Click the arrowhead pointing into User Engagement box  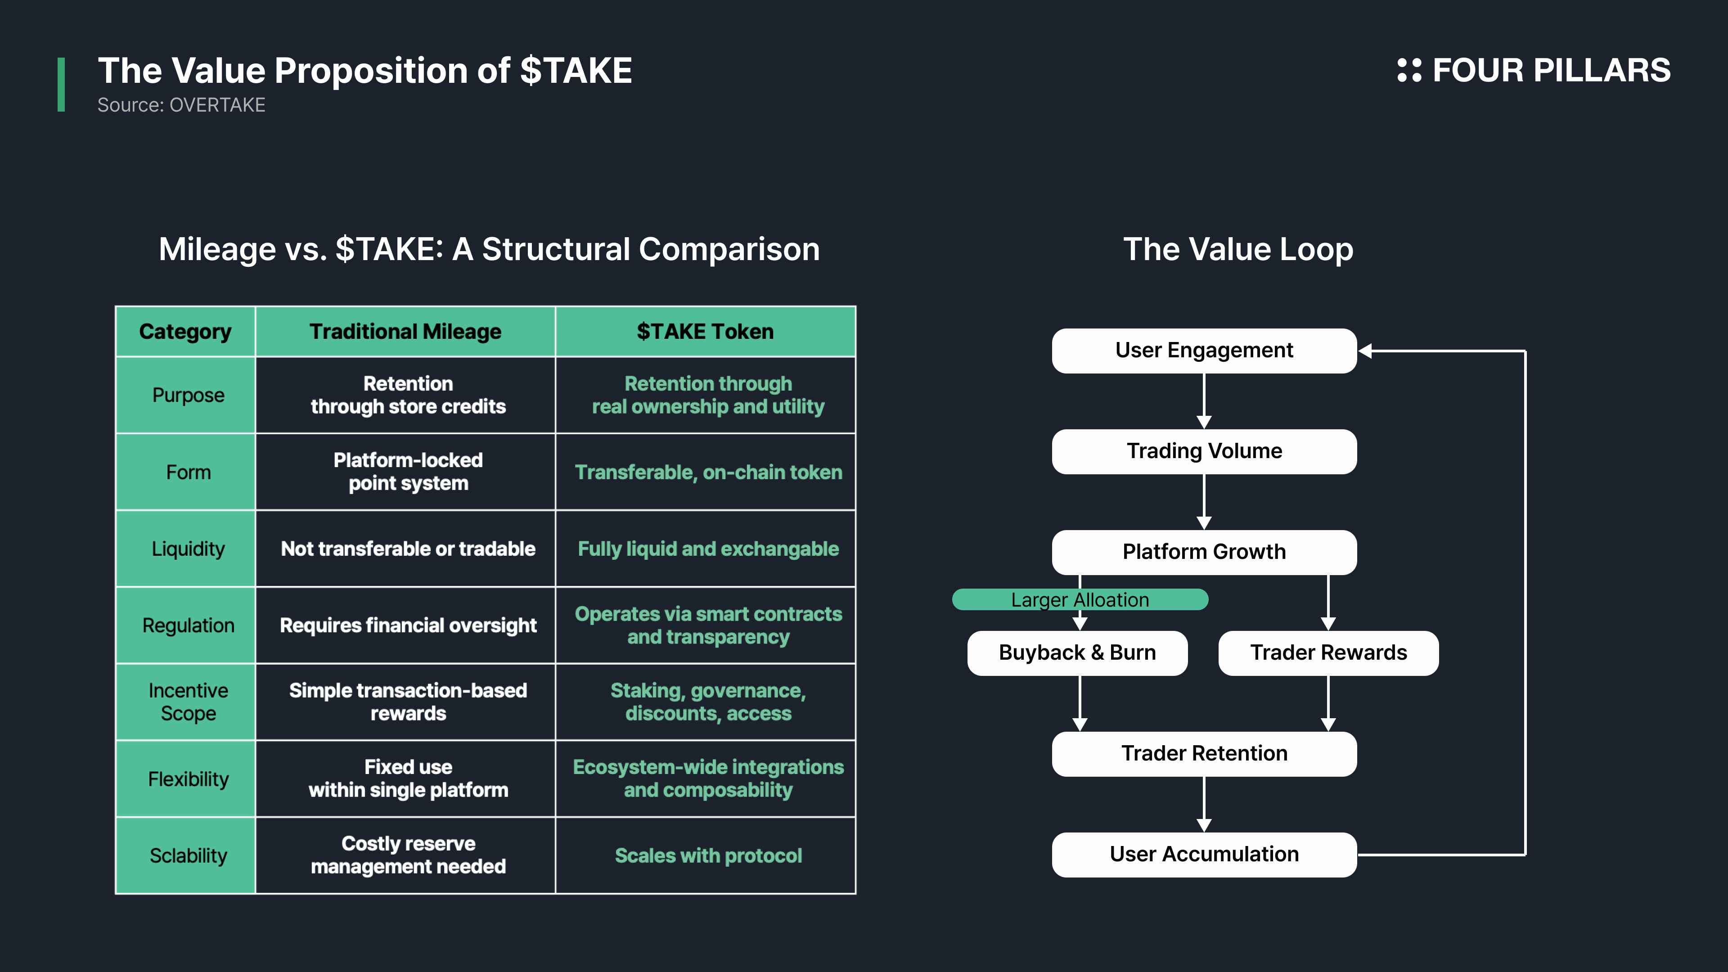(1366, 351)
